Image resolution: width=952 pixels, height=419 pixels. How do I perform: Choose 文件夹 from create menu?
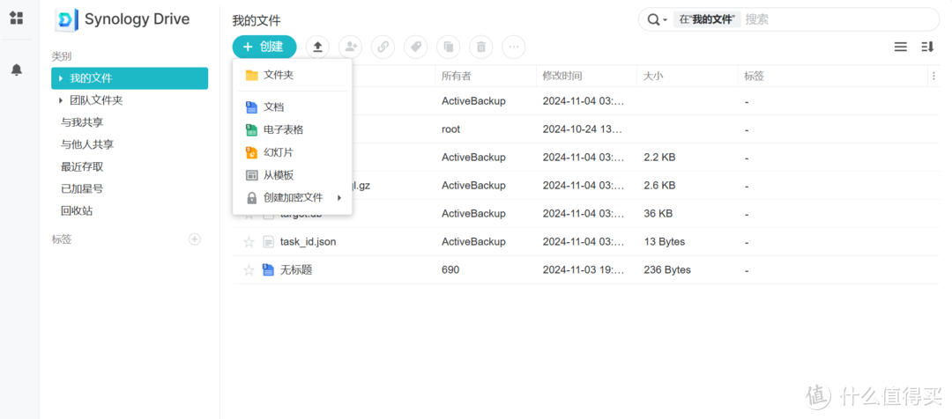click(292, 75)
